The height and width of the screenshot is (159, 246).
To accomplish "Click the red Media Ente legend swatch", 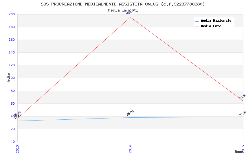I will (197, 27).
